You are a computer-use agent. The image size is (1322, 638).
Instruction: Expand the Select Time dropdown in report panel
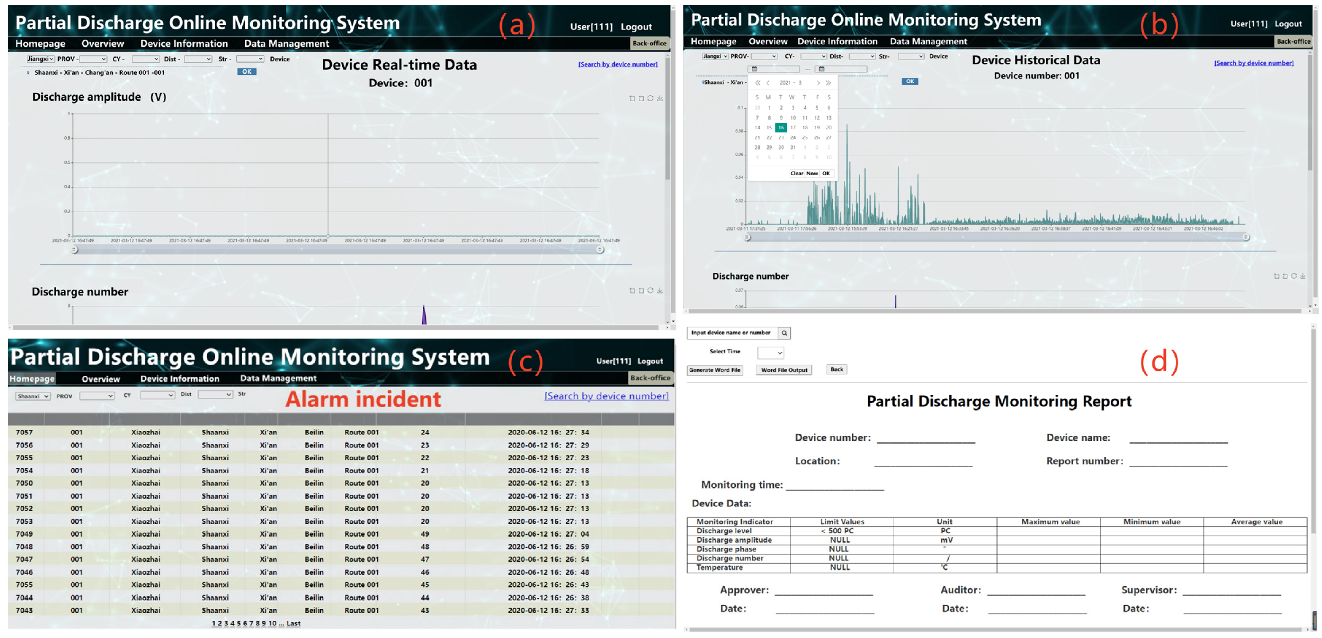tap(771, 353)
